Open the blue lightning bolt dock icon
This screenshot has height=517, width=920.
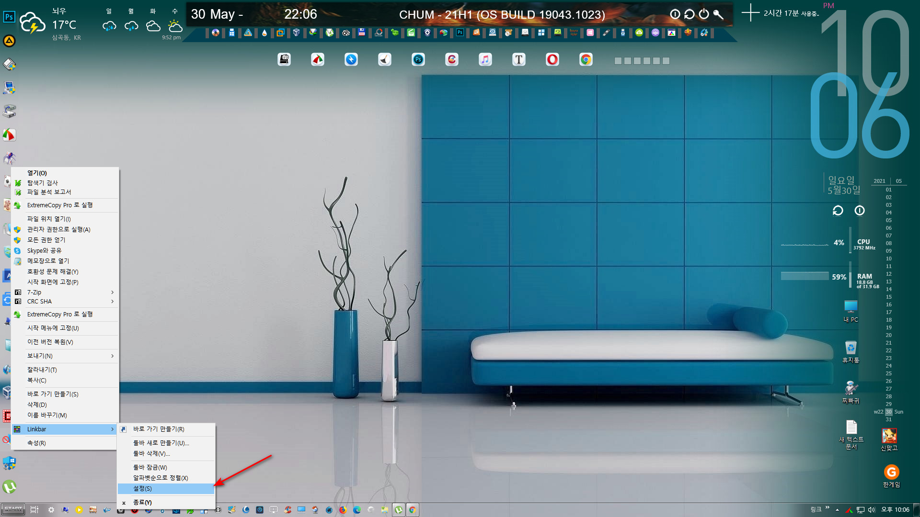(x=351, y=59)
